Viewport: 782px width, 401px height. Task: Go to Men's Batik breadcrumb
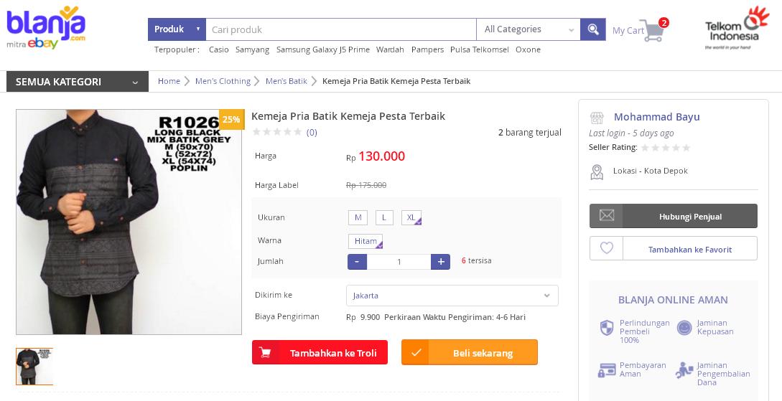coord(286,81)
